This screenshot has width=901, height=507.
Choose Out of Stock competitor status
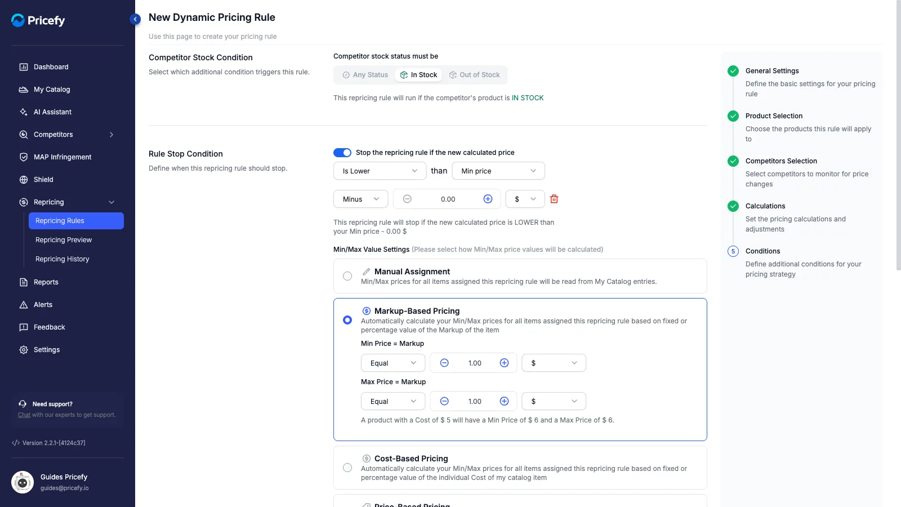point(474,75)
